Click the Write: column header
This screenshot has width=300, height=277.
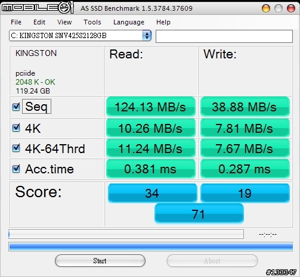[220, 54]
